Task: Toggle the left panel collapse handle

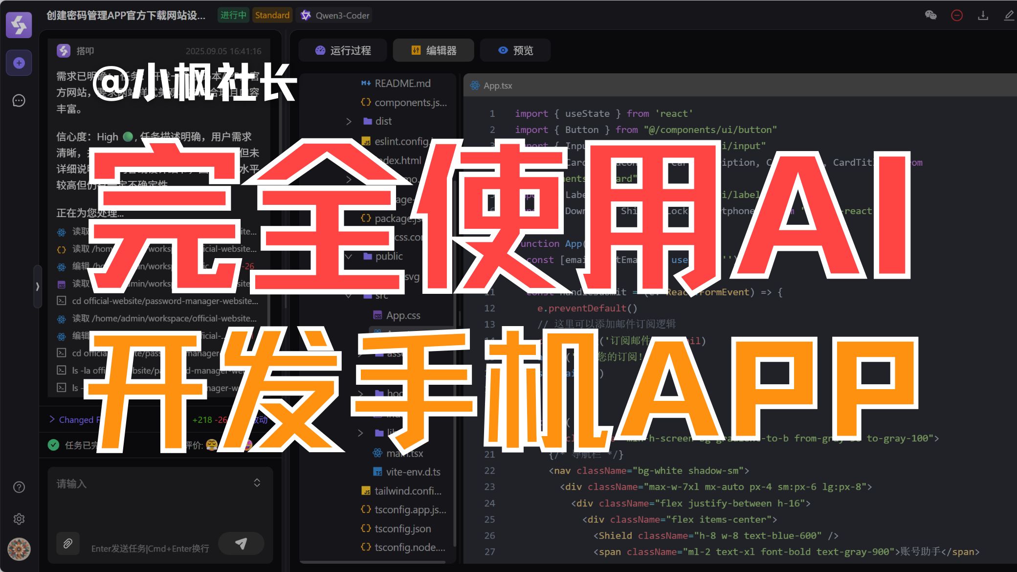Action: coord(37,286)
